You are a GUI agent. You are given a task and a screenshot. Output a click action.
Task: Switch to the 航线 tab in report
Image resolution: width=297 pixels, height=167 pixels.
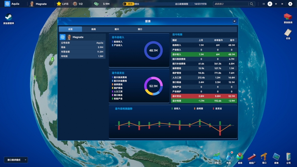click(x=94, y=29)
